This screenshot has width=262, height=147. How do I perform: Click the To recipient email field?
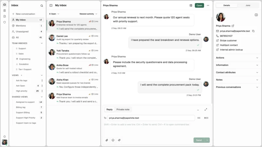151,118
